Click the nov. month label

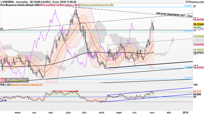point(152,113)
